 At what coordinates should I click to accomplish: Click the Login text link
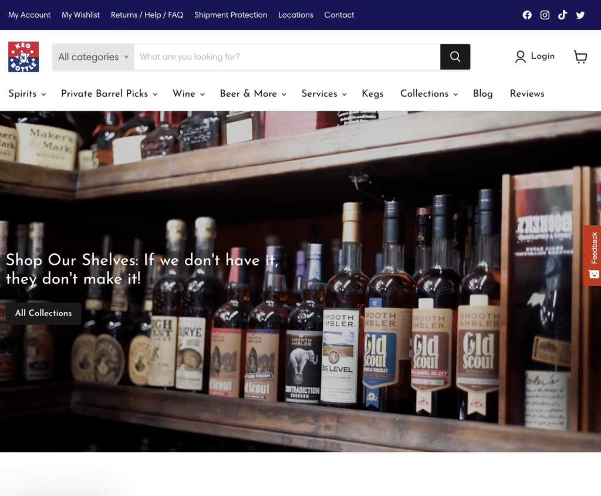[543, 56]
